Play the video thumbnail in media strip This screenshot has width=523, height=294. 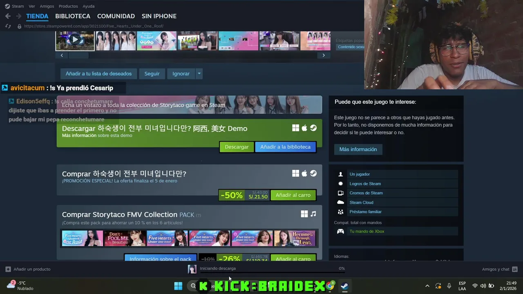tap(75, 40)
